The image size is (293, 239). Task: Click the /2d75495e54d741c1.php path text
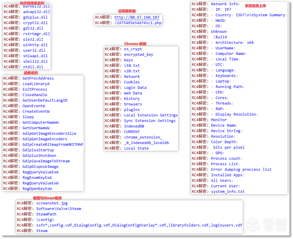click(x=138, y=23)
